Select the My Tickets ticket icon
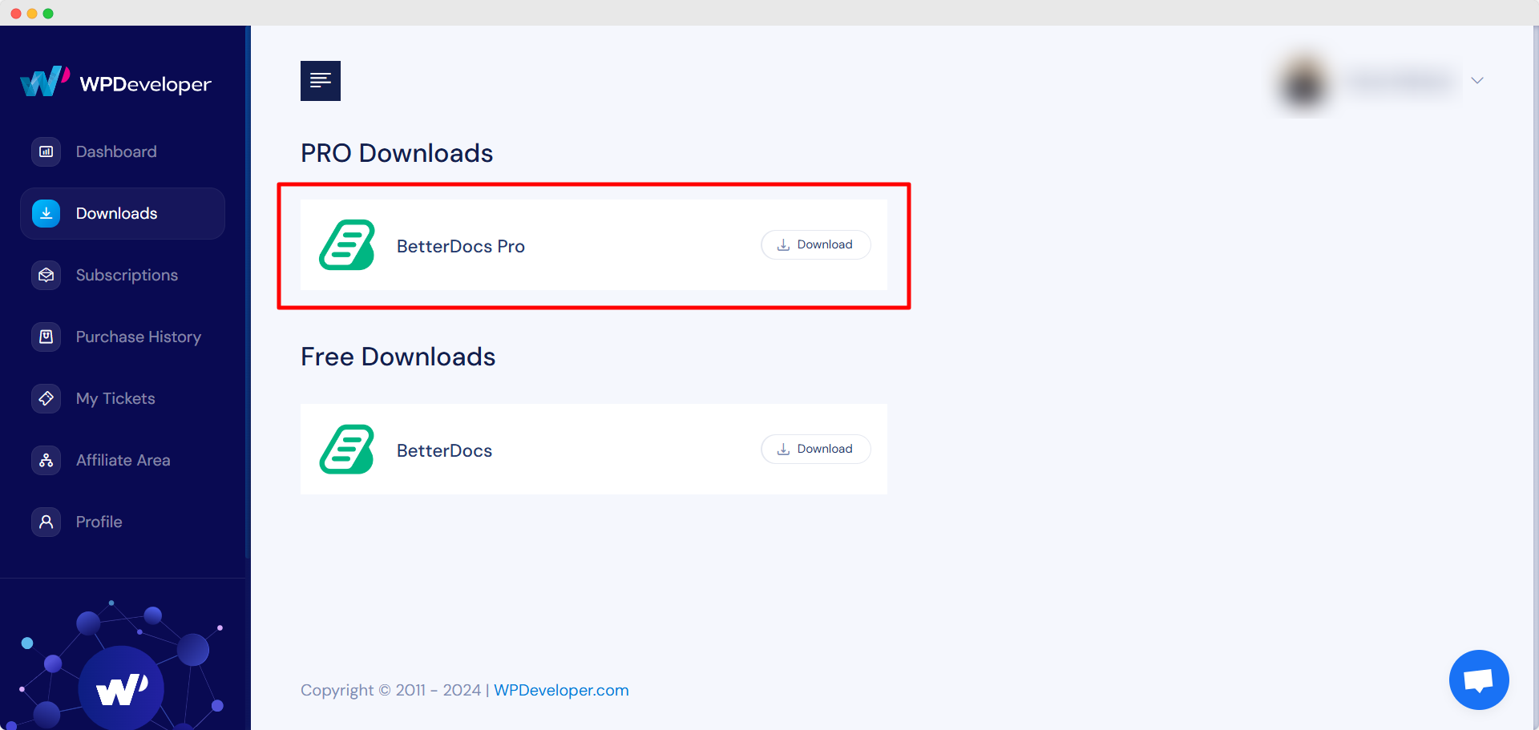The height and width of the screenshot is (730, 1539). coord(46,398)
